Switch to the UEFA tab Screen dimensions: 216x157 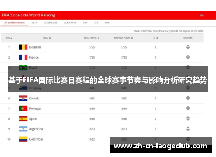click(x=34, y=23)
